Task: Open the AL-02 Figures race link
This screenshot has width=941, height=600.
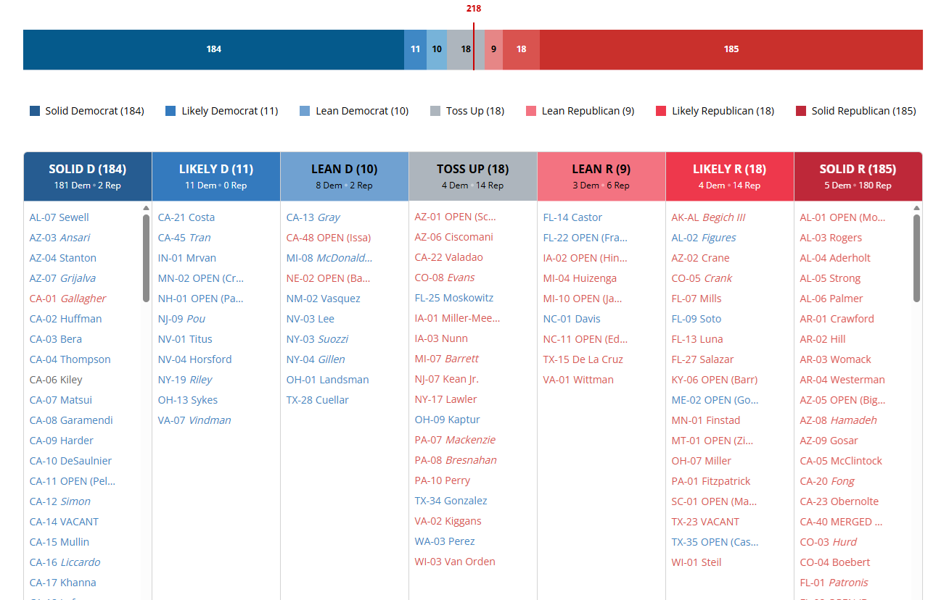Action: click(704, 238)
